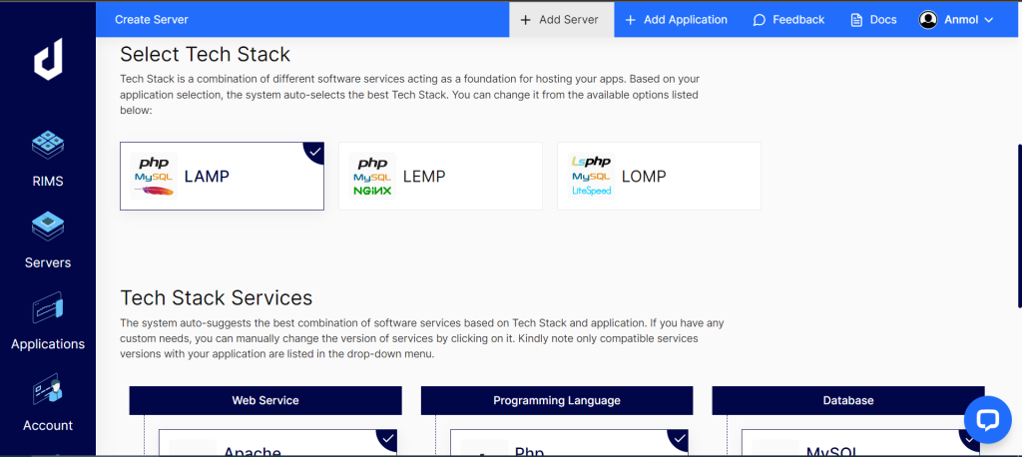Switch to the Add Application tab
1022x457 pixels.
[676, 19]
